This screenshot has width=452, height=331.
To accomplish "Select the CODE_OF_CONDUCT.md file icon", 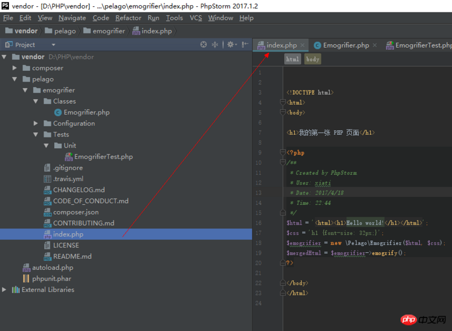I will tap(47, 201).
